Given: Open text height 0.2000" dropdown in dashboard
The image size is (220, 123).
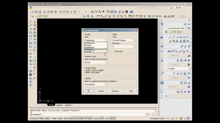Looking at the screenshot, I should 189,69.
